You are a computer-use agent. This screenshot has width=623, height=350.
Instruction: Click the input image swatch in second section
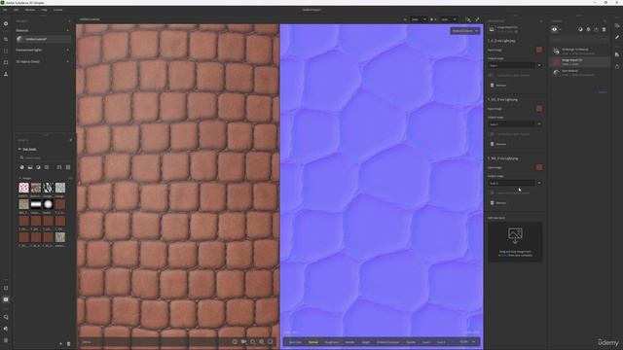tap(539, 108)
